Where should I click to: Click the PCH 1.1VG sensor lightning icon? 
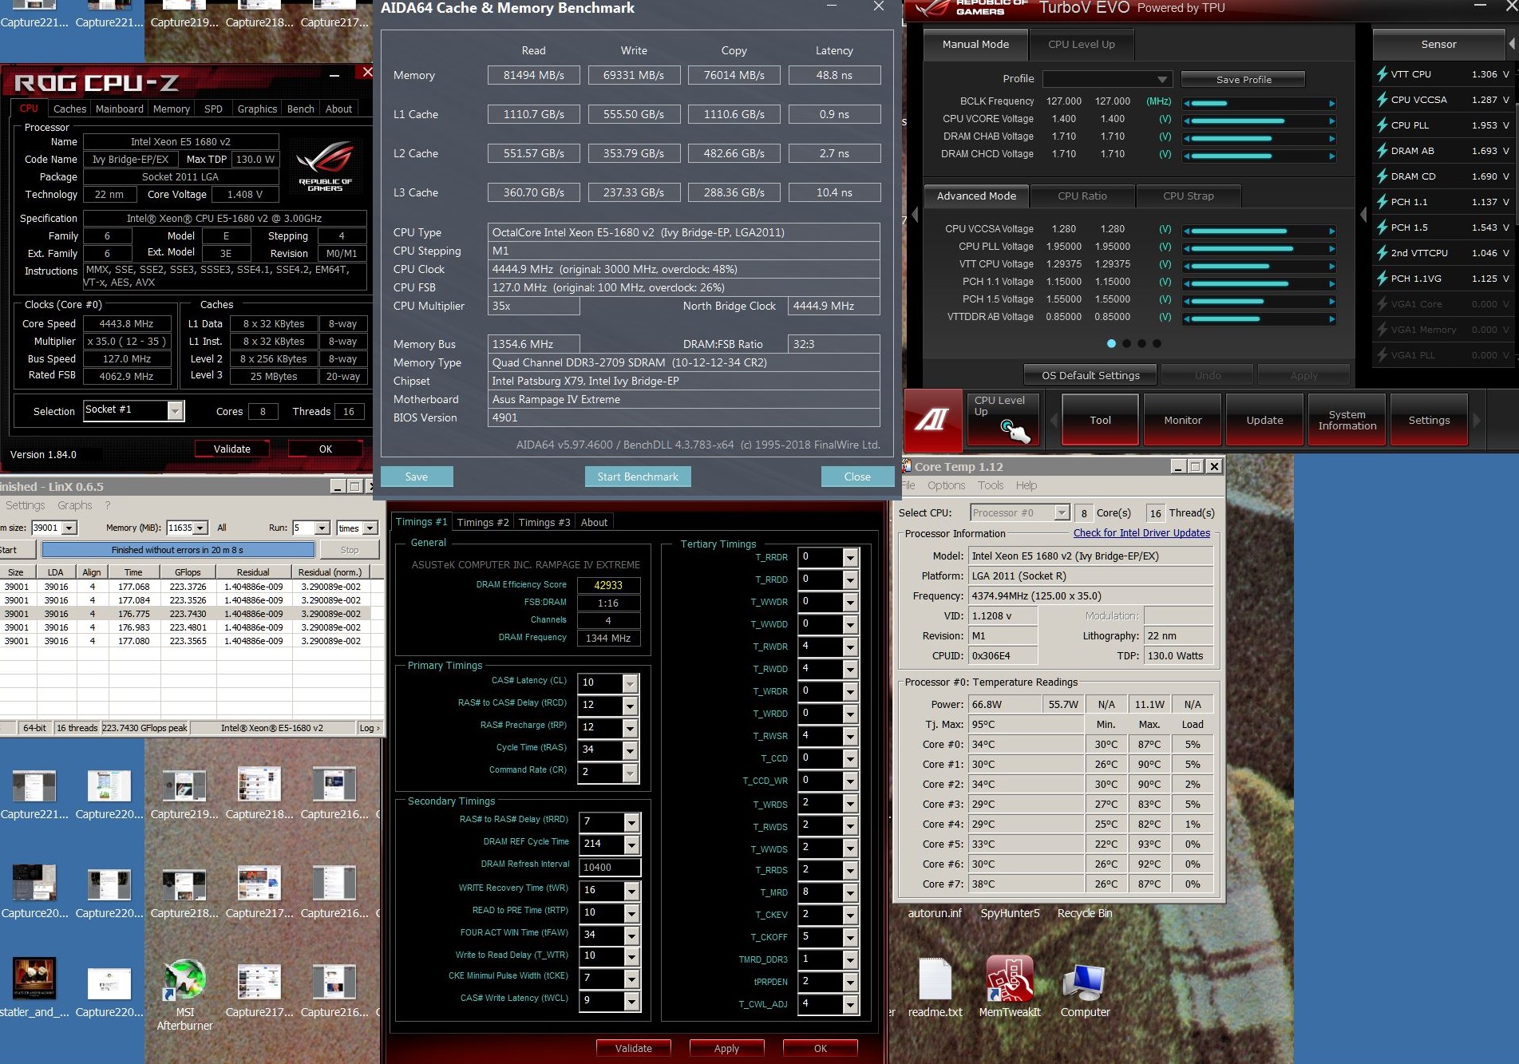pyautogui.click(x=1382, y=279)
